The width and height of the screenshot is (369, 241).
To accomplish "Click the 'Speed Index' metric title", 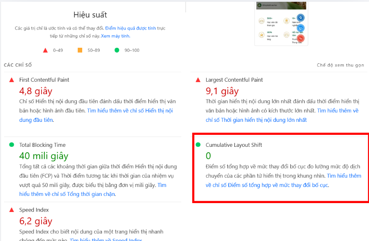I will click(x=34, y=210).
